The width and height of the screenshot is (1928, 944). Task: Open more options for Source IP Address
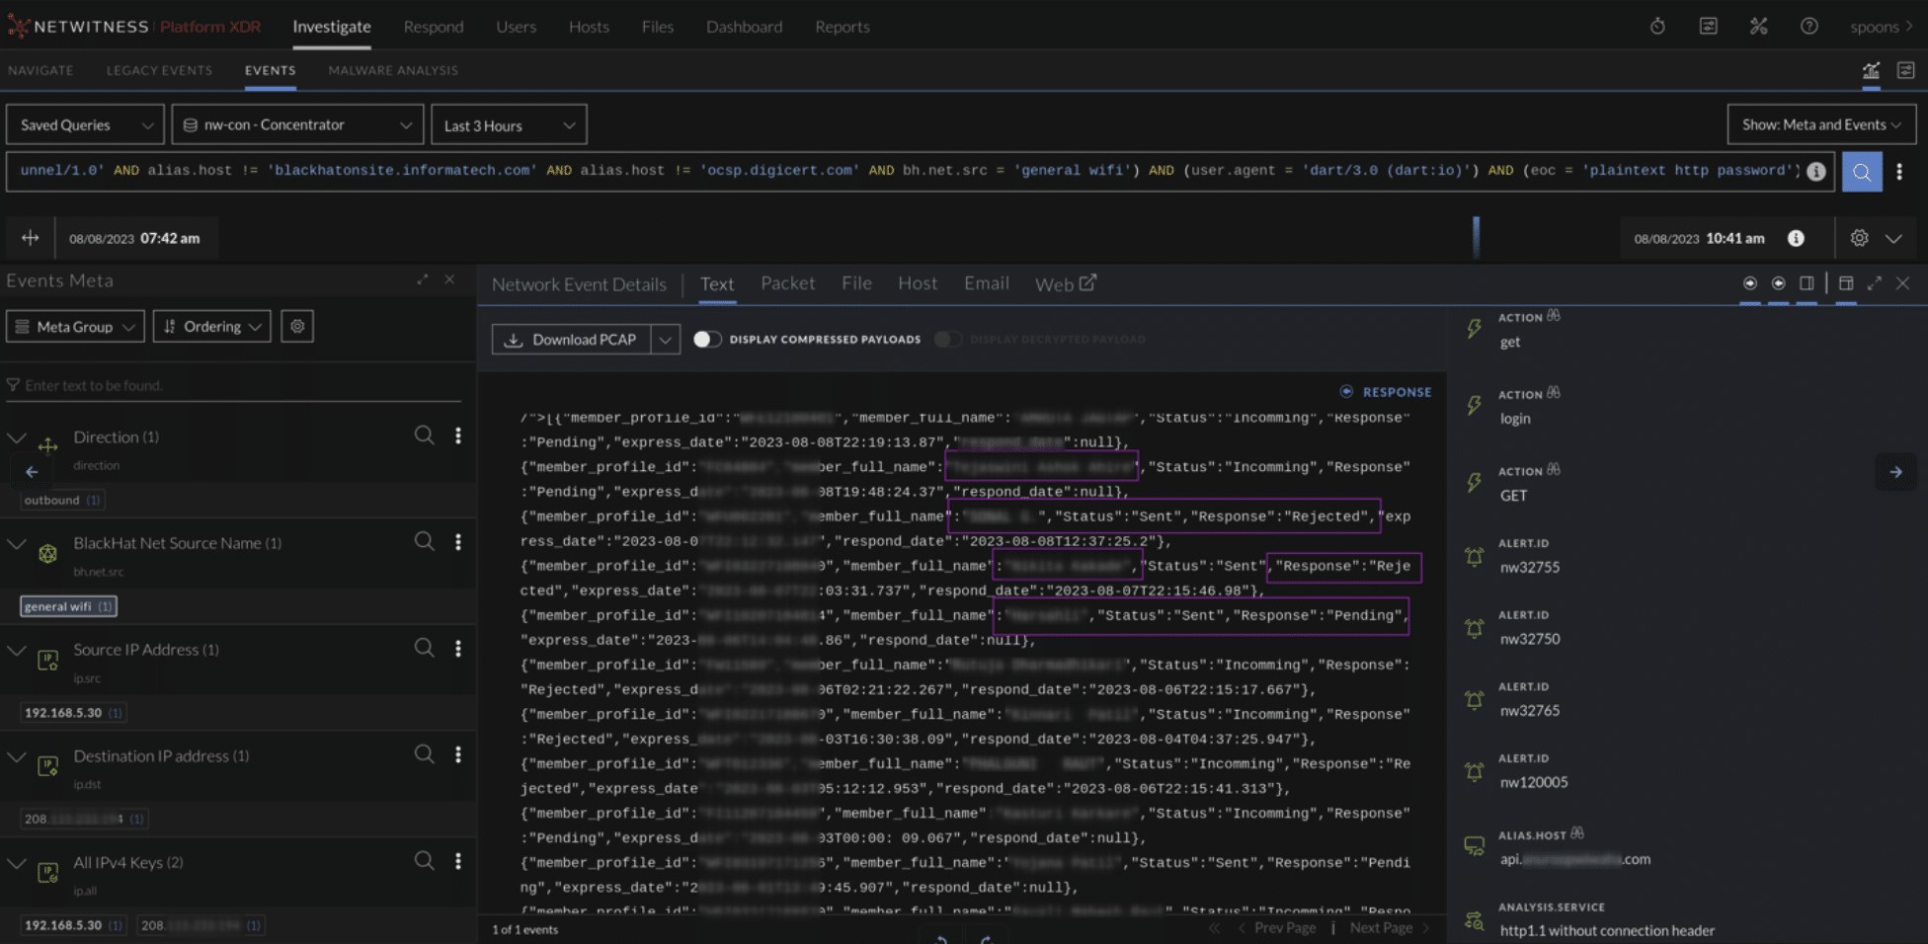click(x=457, y=649)
